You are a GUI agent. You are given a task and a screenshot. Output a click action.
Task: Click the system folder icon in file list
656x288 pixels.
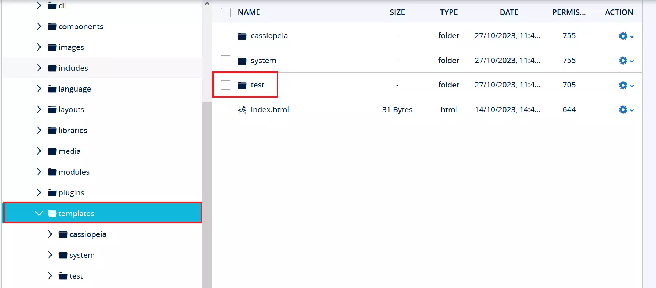[x=242, y=61]
